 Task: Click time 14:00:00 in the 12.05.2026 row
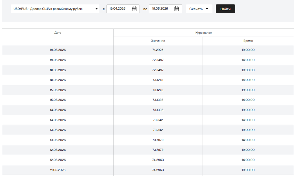[248, 160]
